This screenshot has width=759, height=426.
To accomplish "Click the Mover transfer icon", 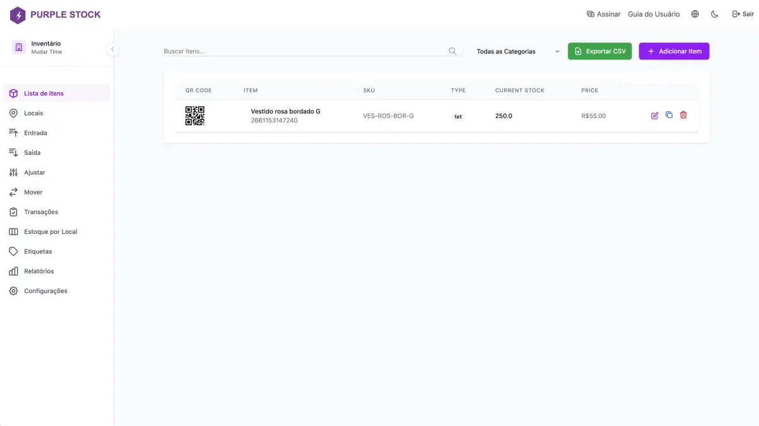I will point(13,192).
